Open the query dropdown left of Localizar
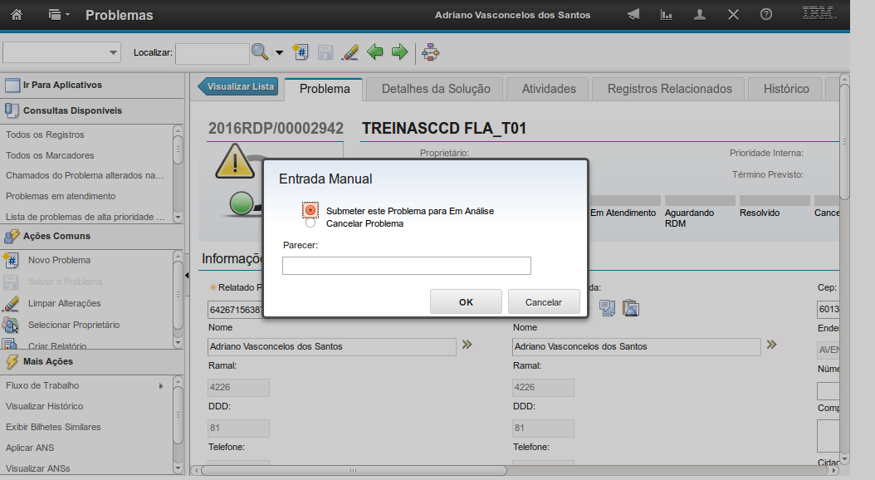This screenshot has width=875, height=480. click(x=62, y=52)
